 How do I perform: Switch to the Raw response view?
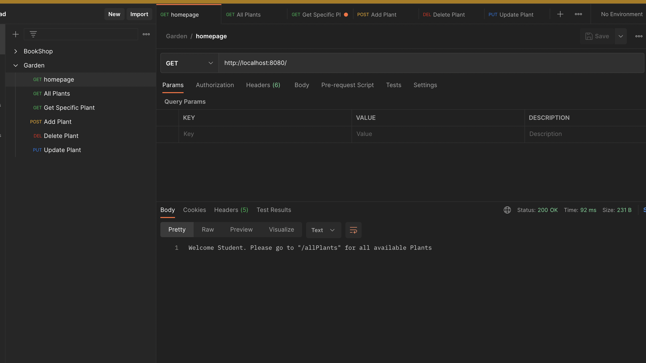tap(208, 230)
